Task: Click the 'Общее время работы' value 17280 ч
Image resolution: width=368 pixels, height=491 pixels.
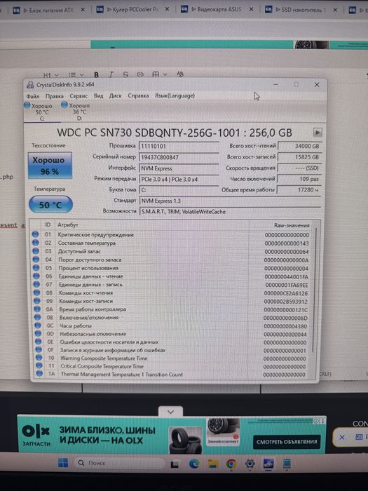Action: [299, 190]
